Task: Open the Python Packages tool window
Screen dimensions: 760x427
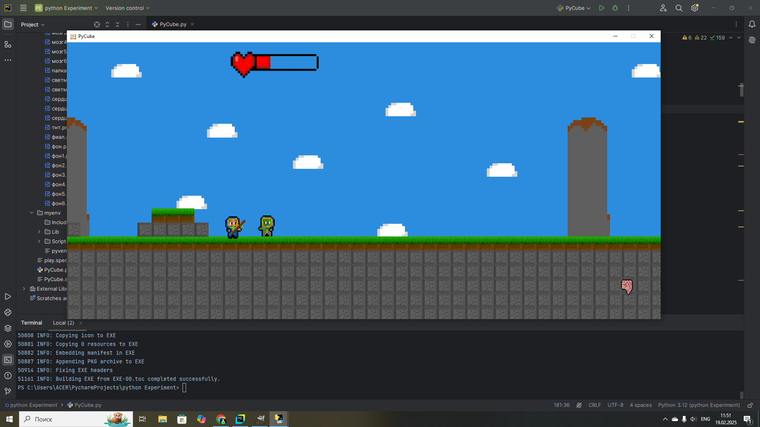Action: (x=8, y=328)
